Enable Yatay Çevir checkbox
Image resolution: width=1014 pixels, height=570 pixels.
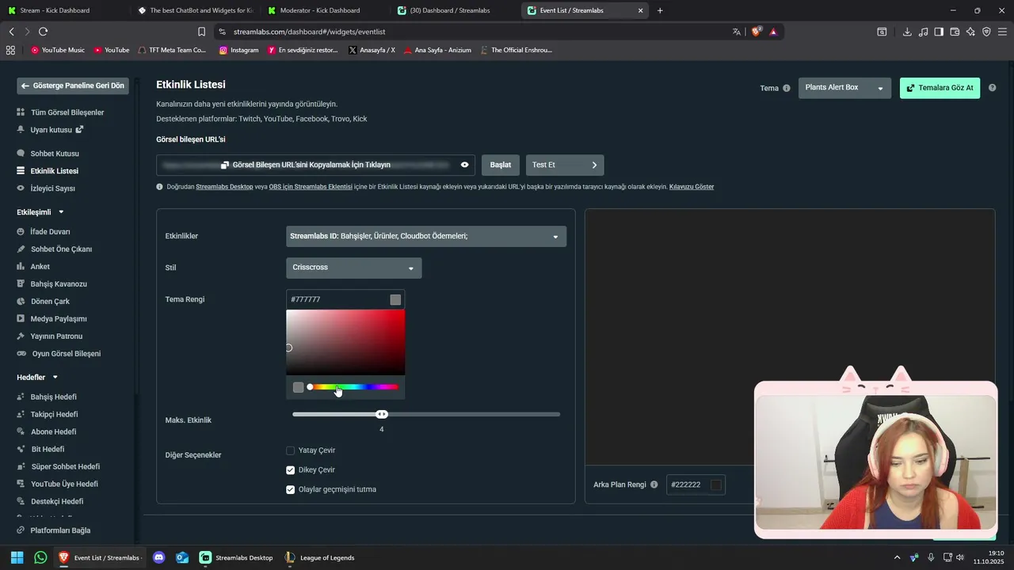tap(290, 450)
